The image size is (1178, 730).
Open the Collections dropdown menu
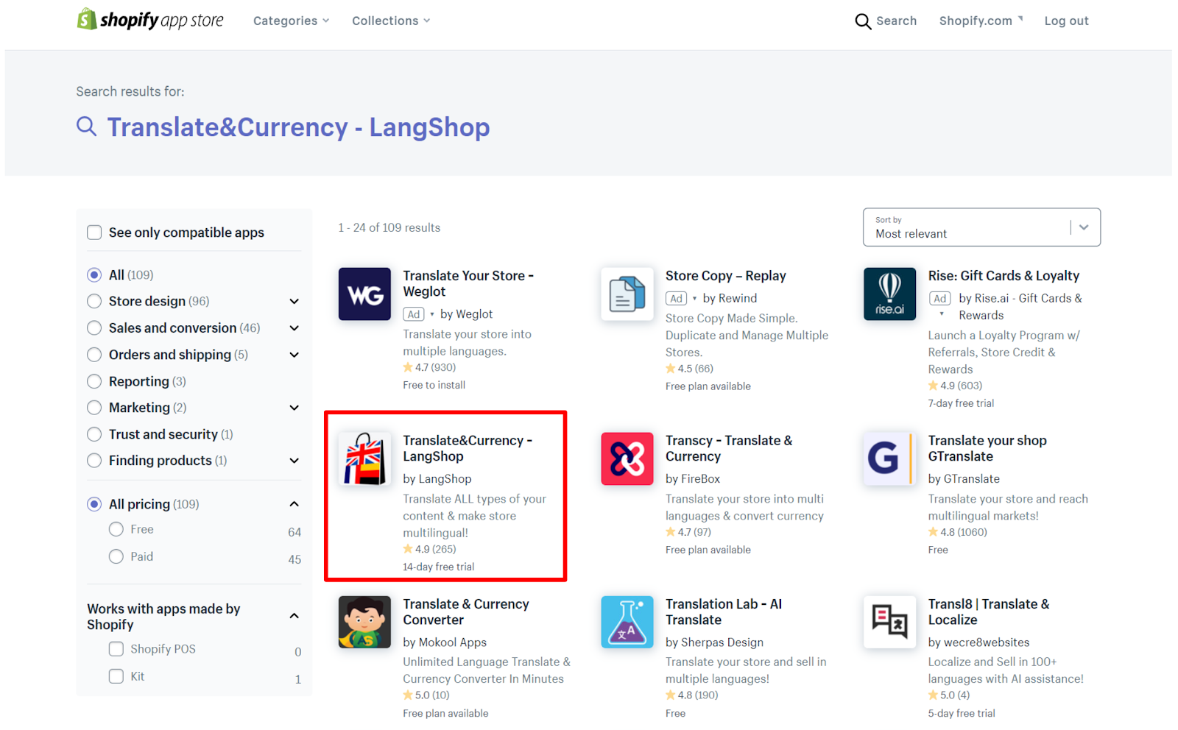[391, 21]
